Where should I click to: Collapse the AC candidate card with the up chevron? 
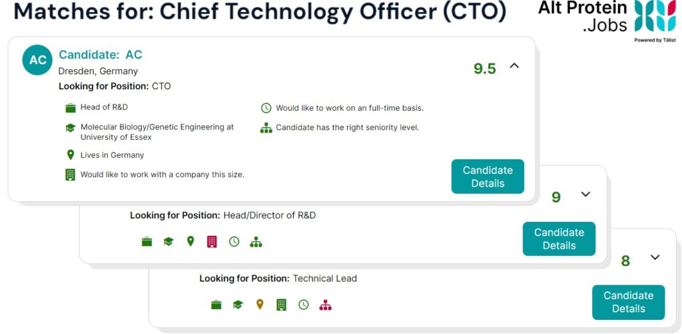click(515, 66)
